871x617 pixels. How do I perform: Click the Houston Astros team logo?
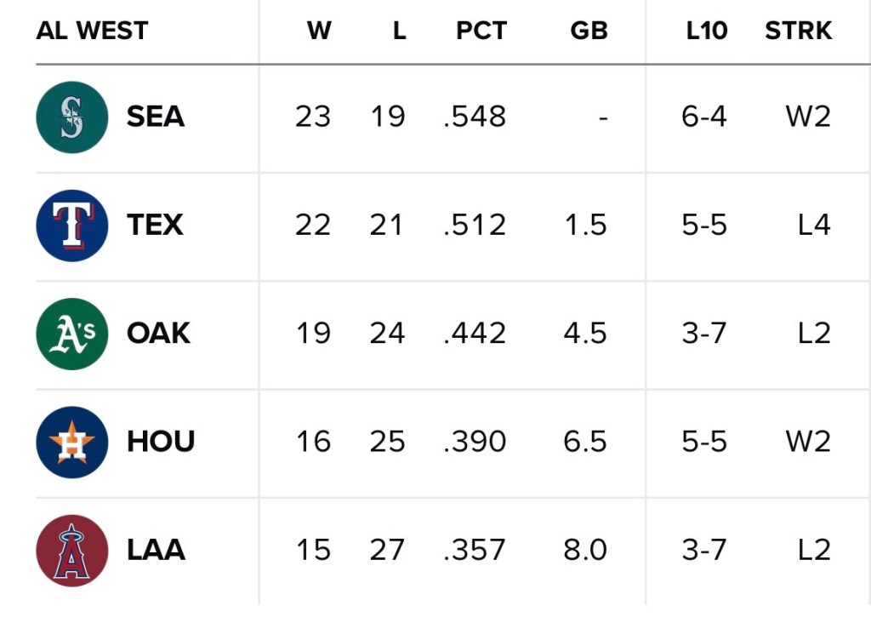(72, 442)
